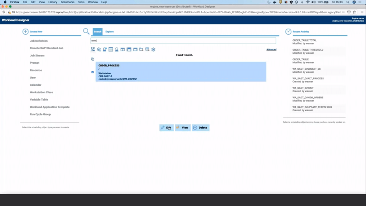This screenshot has width=366, height=206.
Task: Create a new Job Stream
Action: 37,55
